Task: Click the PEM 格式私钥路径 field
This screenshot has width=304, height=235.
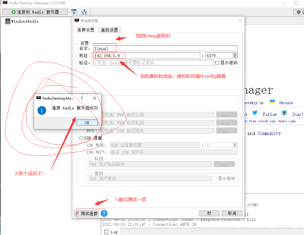Action: click(151, 164)
